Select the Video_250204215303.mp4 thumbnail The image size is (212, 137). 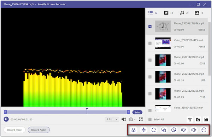point(163,108)
